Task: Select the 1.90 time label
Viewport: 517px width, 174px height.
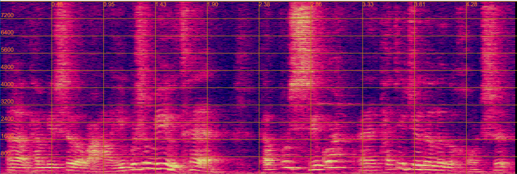Action: click(213, 4)
